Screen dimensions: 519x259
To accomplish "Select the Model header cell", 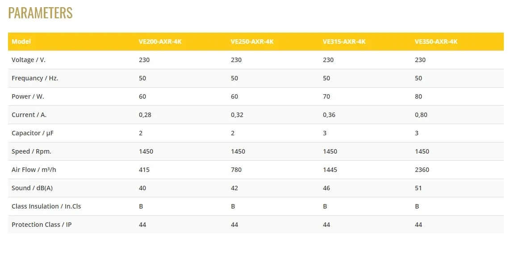I will click(x=21, y=42).
